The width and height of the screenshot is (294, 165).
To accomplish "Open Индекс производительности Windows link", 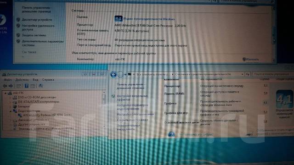I will click(x=149, y=19).
